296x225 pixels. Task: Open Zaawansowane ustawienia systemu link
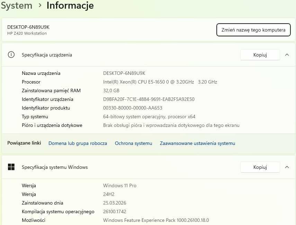197,143
